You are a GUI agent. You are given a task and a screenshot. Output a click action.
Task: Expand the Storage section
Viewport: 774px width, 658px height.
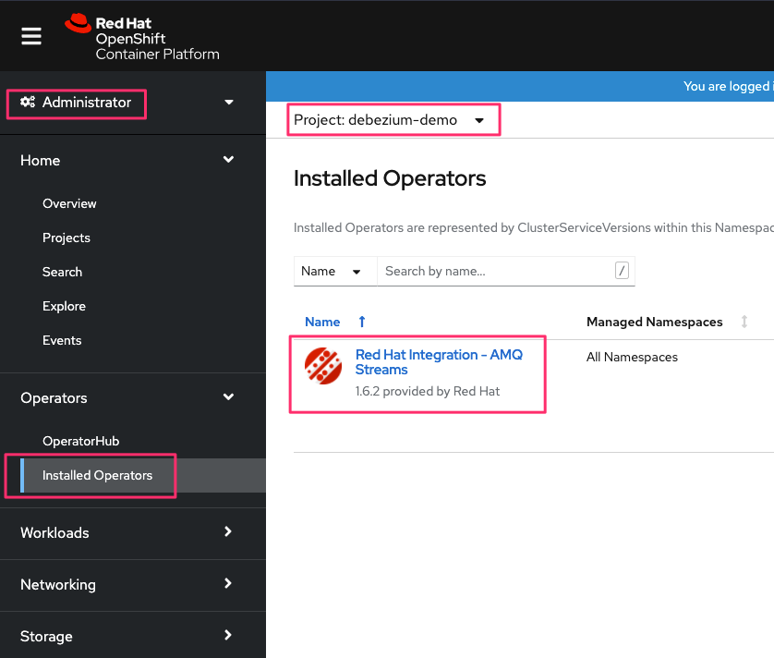[x=127, y=636]
